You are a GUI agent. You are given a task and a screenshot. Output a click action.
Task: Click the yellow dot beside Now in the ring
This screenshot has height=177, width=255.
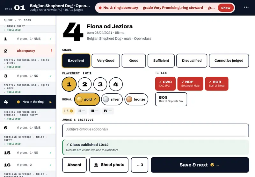point(18,102)
